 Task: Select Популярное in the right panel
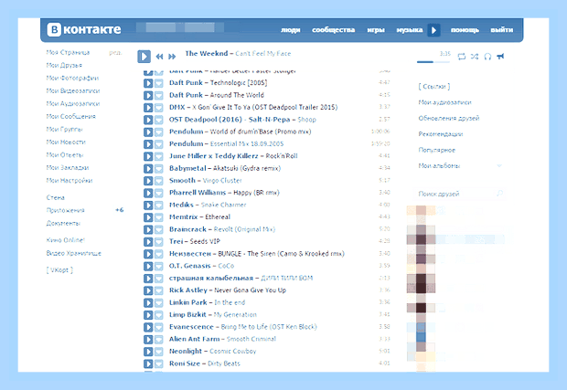click(x=437, y=150)
